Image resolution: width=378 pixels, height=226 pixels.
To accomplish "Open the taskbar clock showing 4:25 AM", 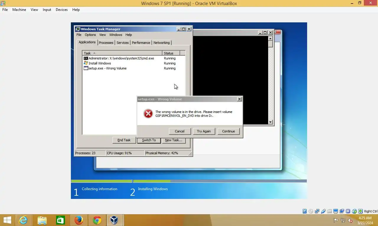I will click(365, 220).
